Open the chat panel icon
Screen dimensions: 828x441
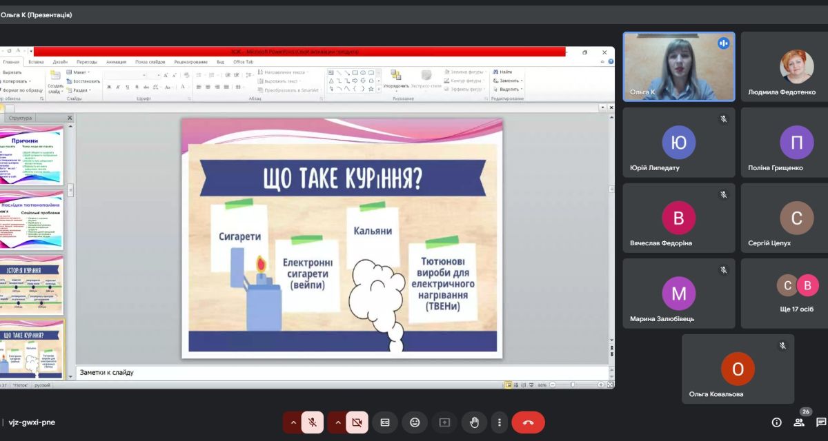[x=820, y=422]
